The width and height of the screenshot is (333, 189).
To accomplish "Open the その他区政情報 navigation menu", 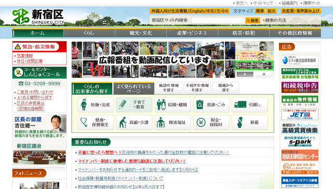I will [295, 33].
